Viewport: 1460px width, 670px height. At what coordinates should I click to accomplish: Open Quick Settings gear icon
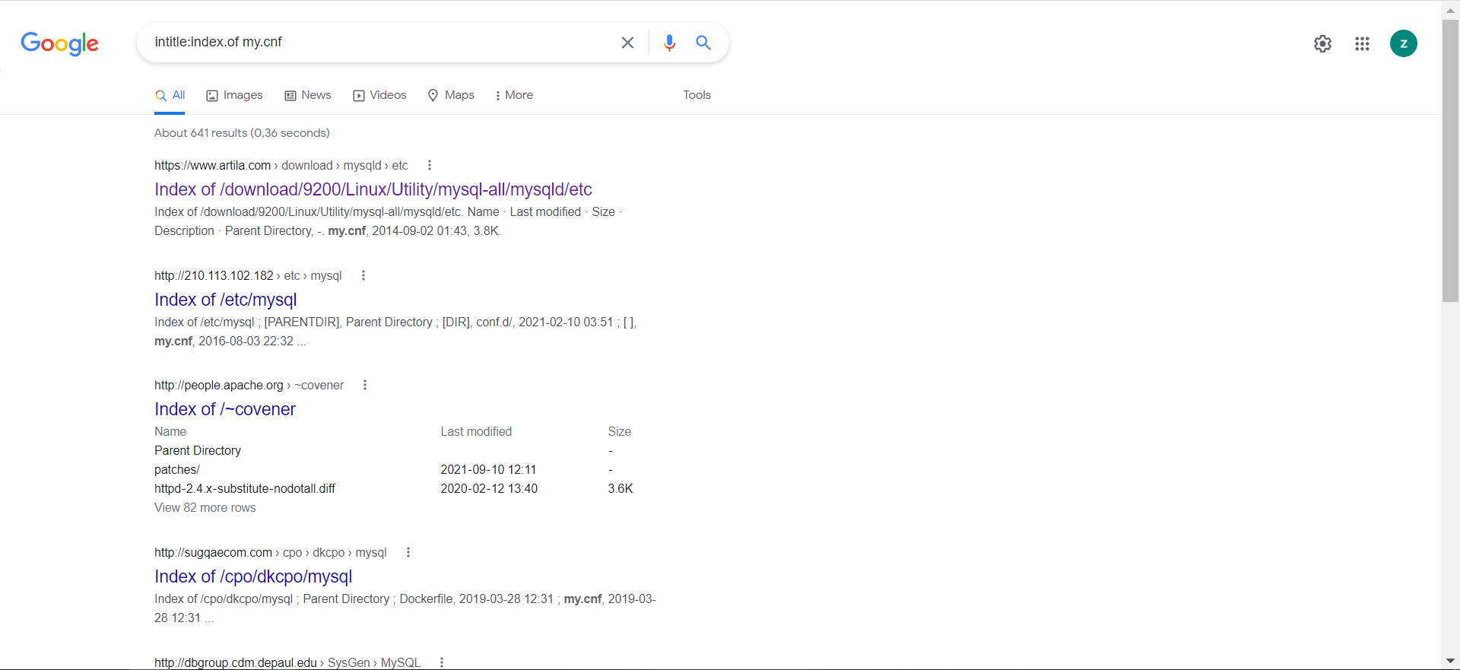tap(1322, 43)
